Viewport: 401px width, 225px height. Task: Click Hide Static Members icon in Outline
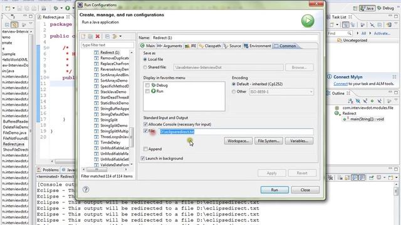pos(365,101)
